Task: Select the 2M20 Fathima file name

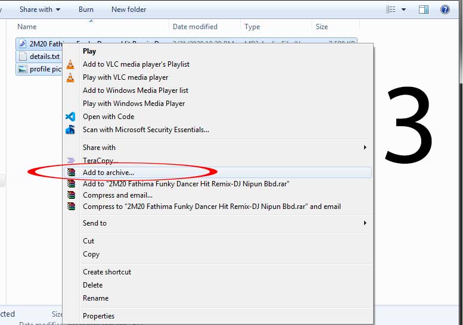Action: pyautogui.click(x=46, y=44)
